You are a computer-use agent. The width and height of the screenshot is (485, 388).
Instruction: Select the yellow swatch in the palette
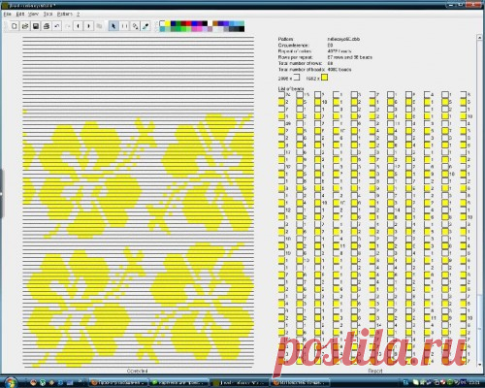[168, 23]
